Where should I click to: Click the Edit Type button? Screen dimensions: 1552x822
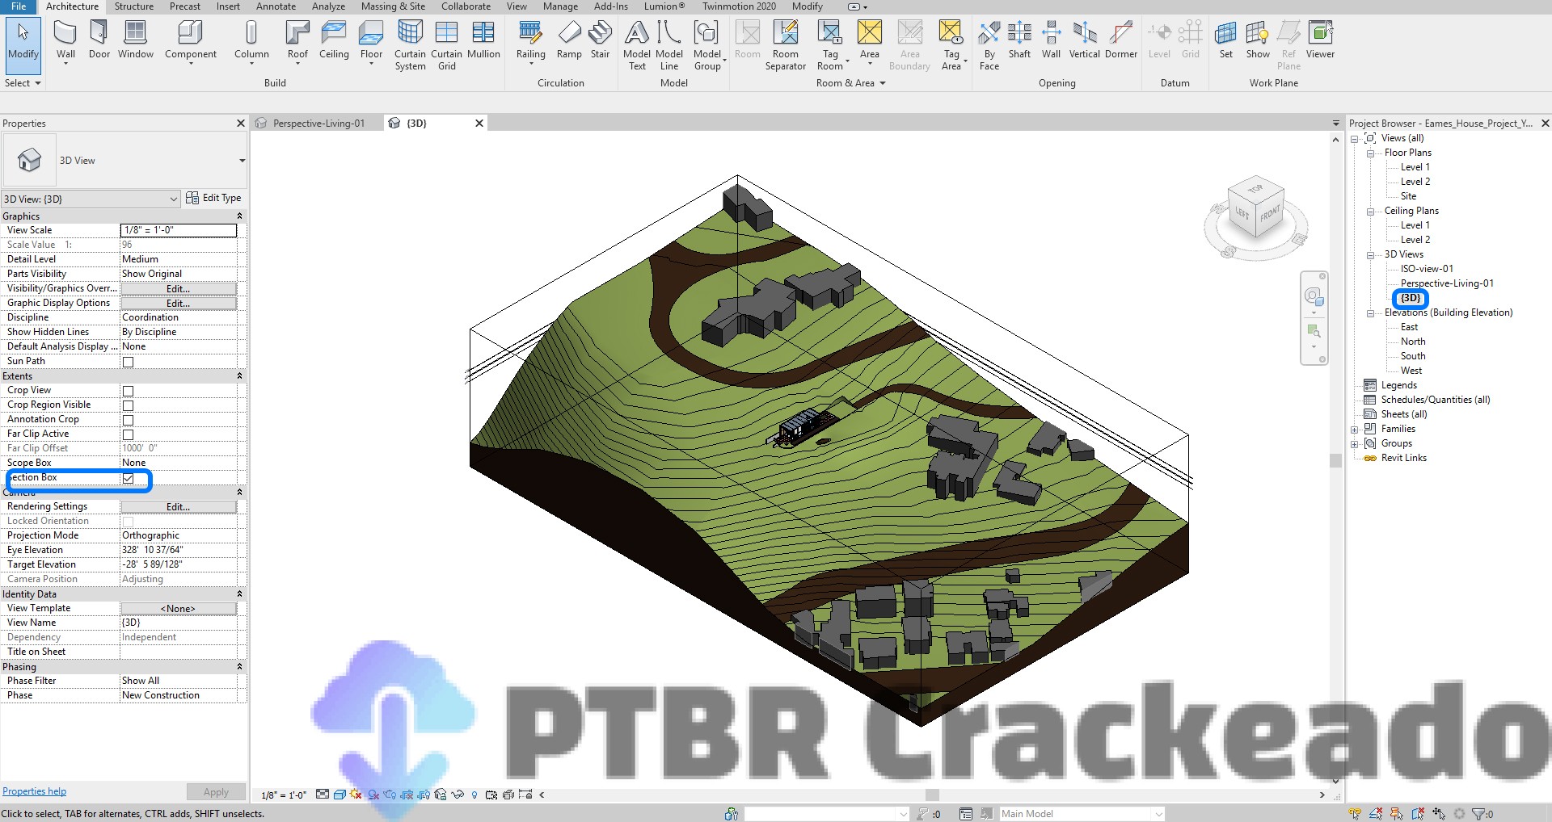click(x=213, y=198)
